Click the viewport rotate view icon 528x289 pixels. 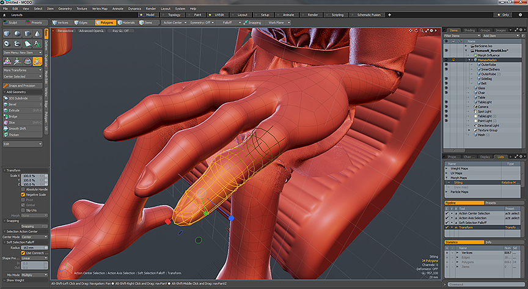click(416, 31)
